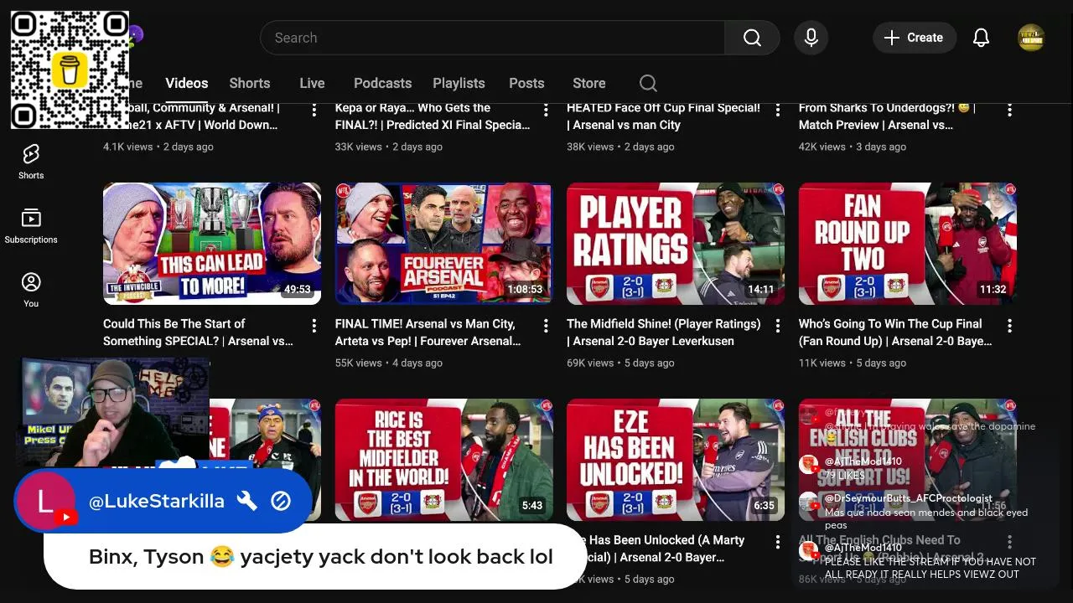Open options for Kepa or Raya video

coord(546,110)
